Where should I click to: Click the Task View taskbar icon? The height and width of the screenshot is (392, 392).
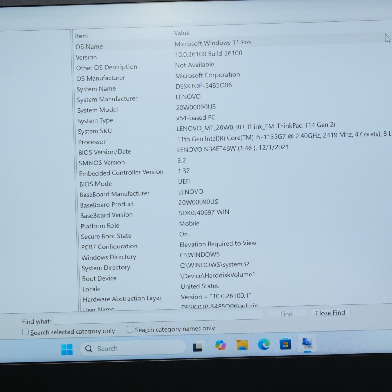coord(198,347)
